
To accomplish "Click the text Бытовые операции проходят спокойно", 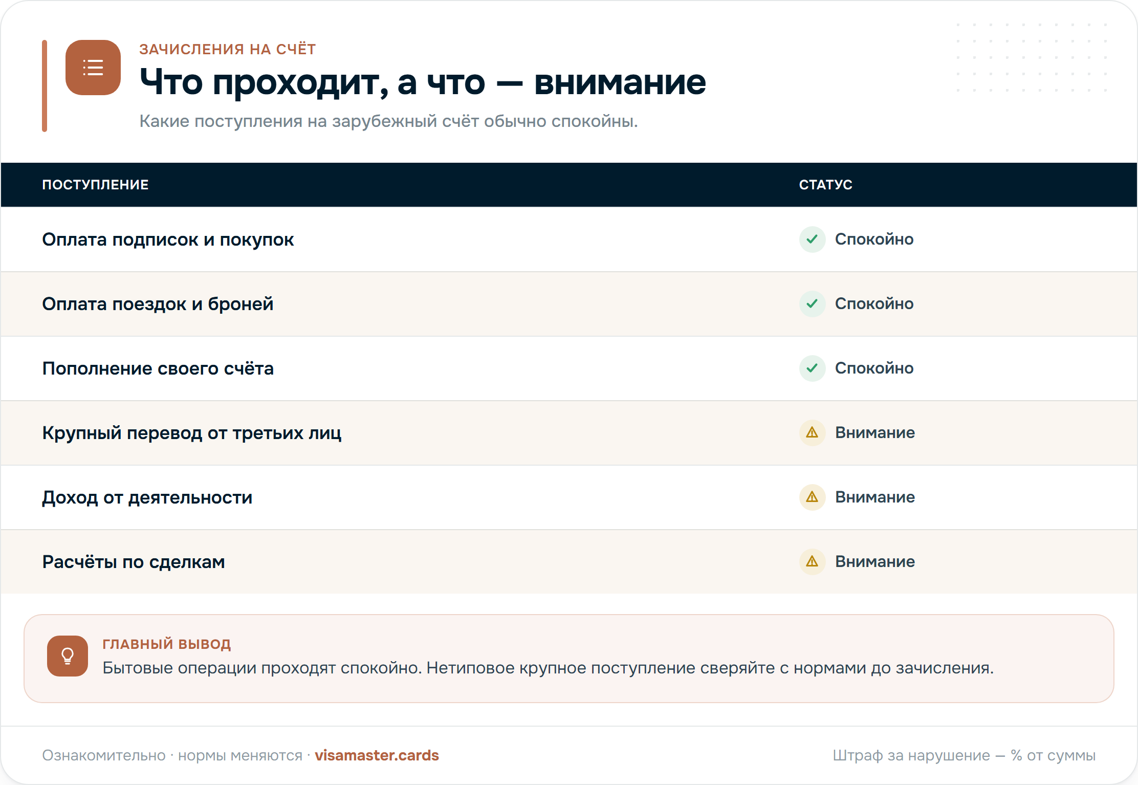I will pos(262,668).
